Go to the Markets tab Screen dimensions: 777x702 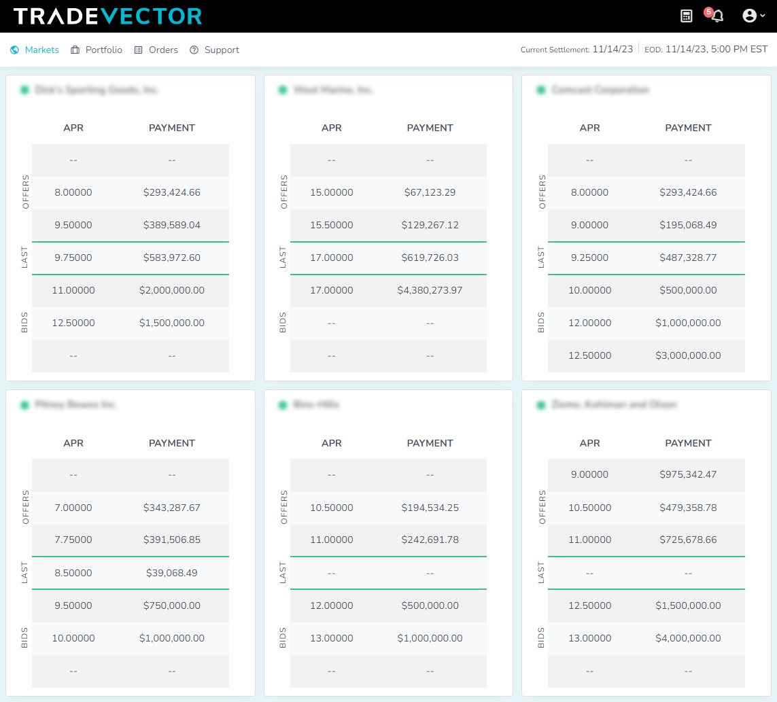click(x=41, y=50)
